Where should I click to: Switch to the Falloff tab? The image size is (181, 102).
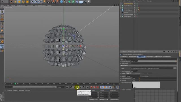coord(167,57)
